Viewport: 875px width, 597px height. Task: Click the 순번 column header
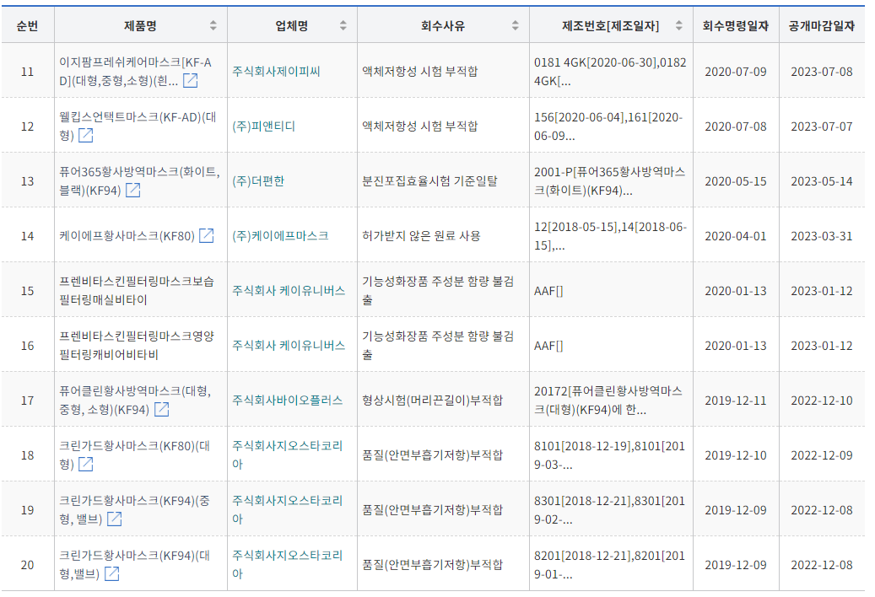click(27, 25)
